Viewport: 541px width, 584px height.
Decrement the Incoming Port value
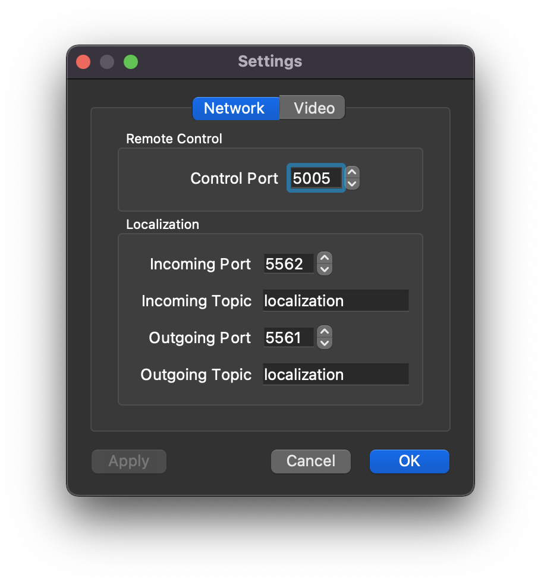click(324, 269)
